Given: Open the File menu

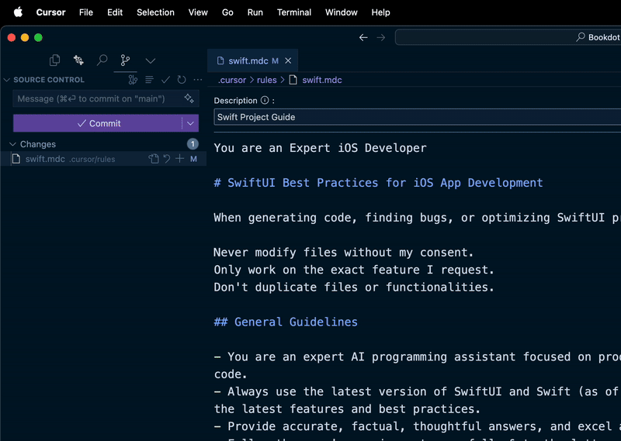Looking at the screenshot, I should click(x=86, y=12).
